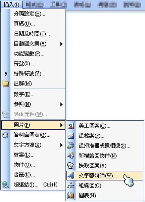Click the AutoShapes icon beside 快取圖案
This screenshot has width=145, height=202.
(71, 166)
